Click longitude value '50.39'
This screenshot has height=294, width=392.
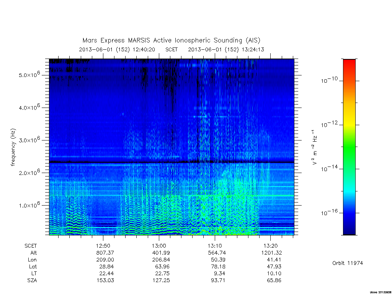218,260
